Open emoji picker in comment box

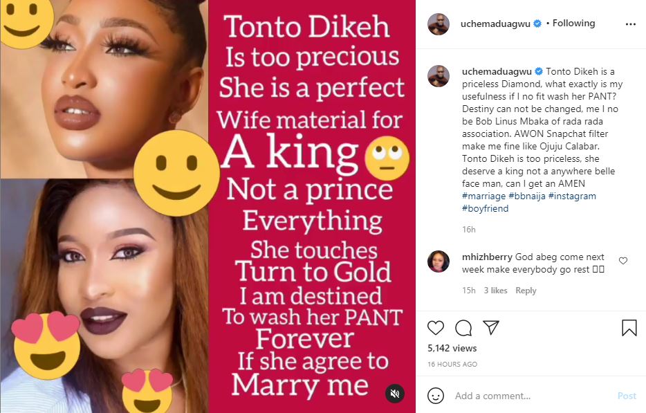pyautogui.click(x=436, y=396)
